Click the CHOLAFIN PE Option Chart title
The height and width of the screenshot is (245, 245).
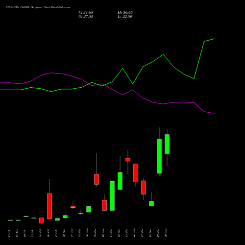(x=38, y=7)
